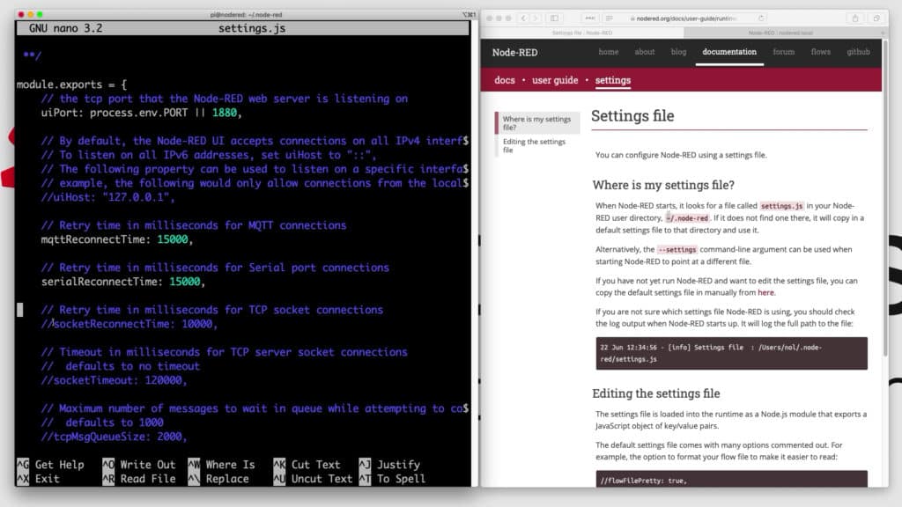Click the '^X Exit' nano shortcut
Image resolution: width=902 pixels, height=507 pixels.
pos(38,479)
